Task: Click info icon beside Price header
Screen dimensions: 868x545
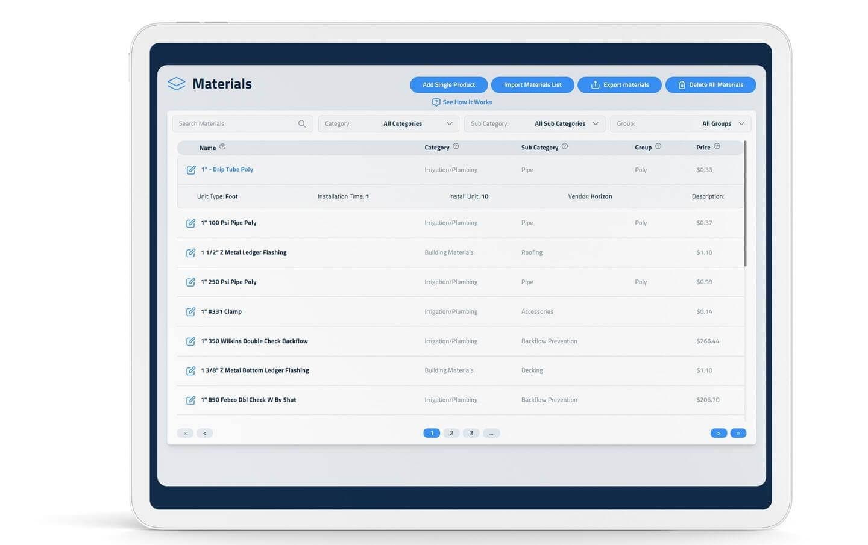Action: point(717,146)
